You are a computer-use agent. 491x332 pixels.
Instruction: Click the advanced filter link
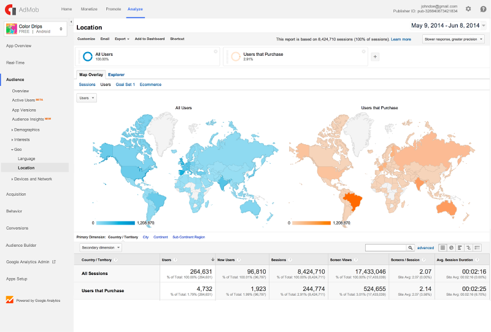click(425, 247)
